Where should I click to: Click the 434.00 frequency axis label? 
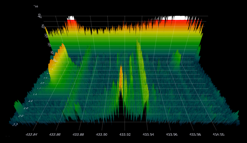click(218, 134)
